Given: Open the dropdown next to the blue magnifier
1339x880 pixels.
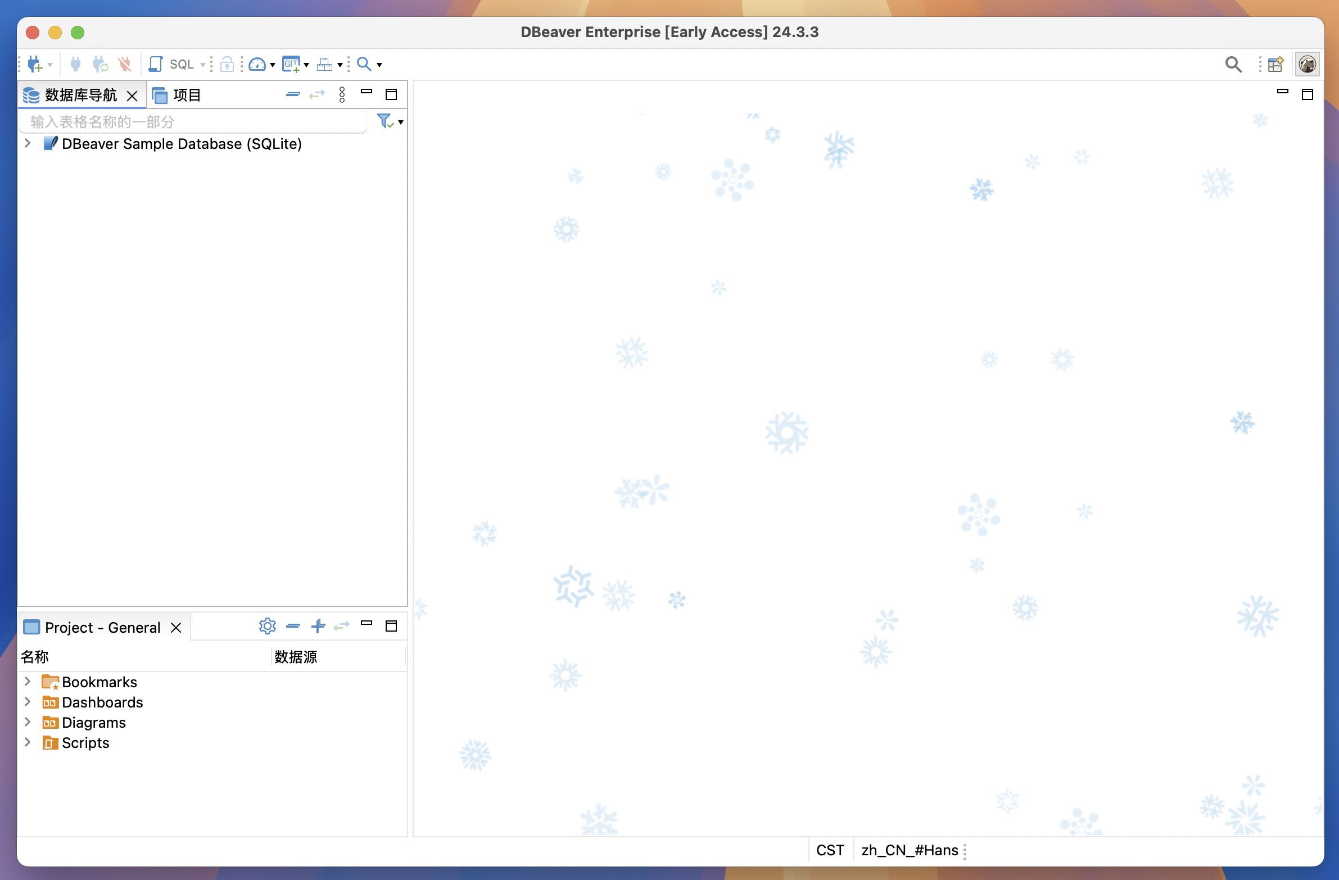Looking at the screenshot, I should click(x=379, y=65).
